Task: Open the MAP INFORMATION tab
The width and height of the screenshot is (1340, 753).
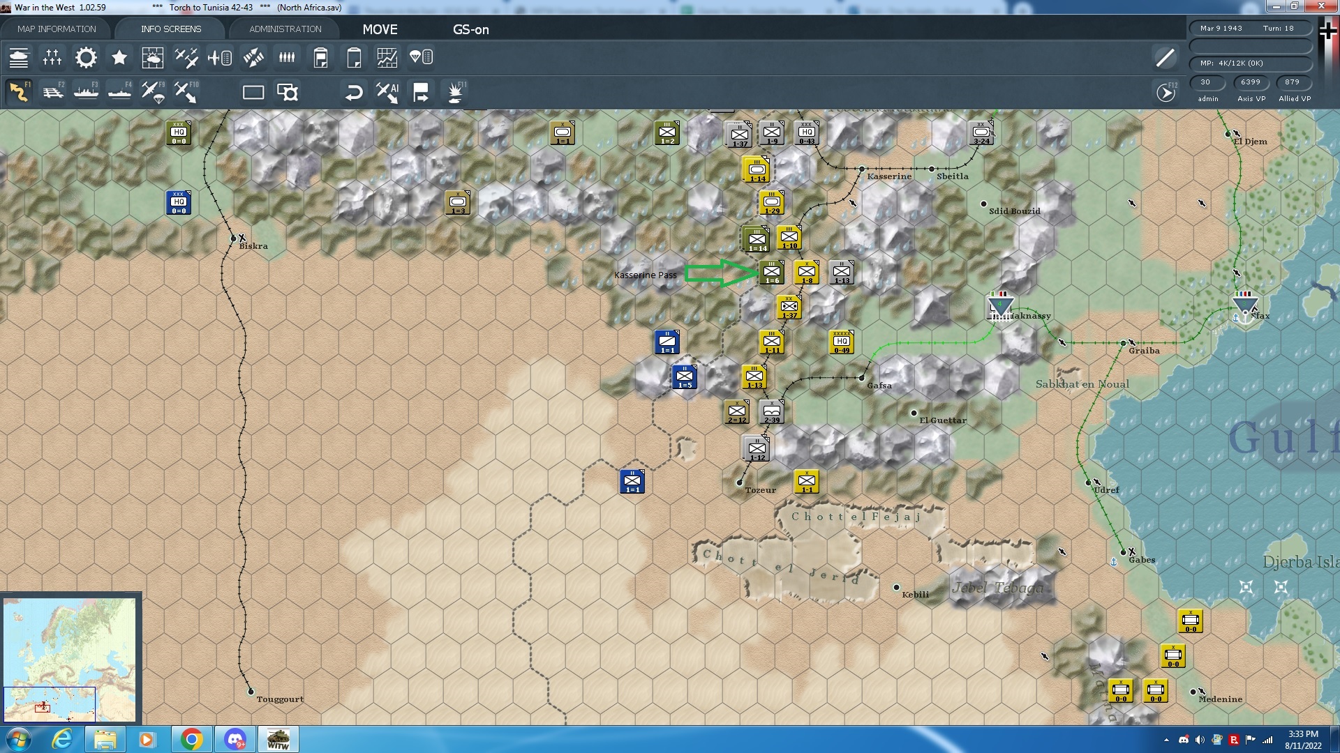Action: click(x=57, y=29)
